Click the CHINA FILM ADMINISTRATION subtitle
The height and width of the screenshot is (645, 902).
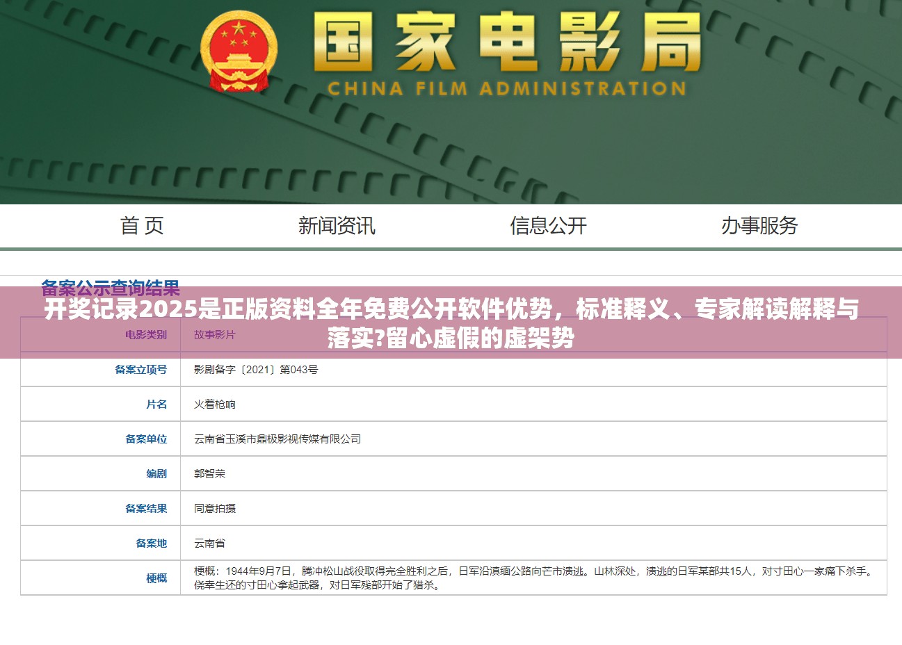coord(506,89)
